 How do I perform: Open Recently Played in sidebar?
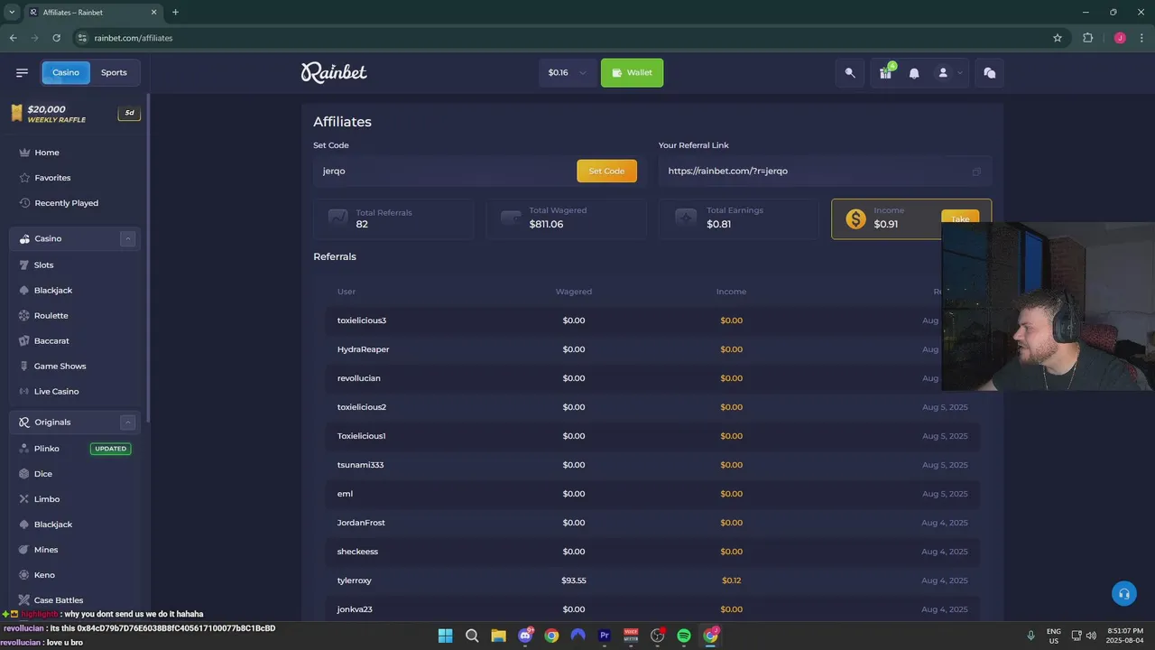click(66, 203)
